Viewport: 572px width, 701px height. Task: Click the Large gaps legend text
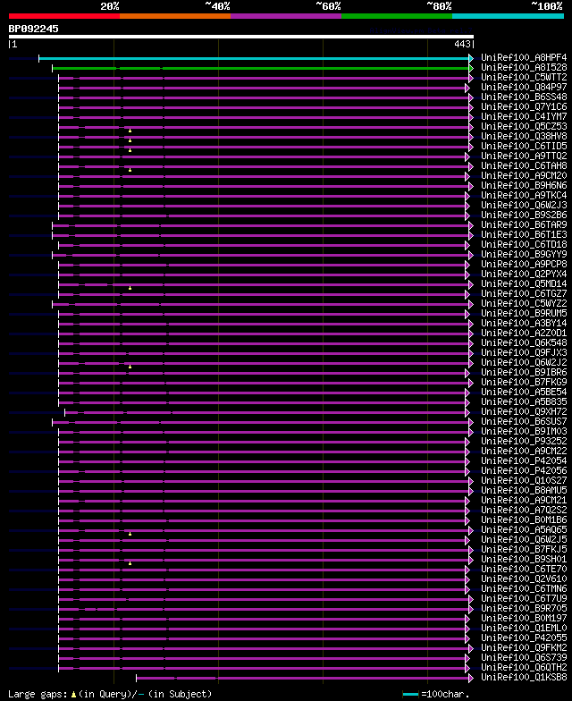coord(38,694)
